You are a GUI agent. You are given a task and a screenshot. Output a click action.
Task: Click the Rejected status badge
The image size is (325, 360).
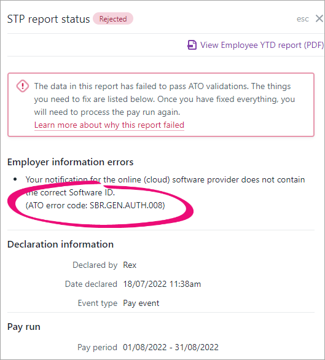pyautogui.click(x=113, y=18)
